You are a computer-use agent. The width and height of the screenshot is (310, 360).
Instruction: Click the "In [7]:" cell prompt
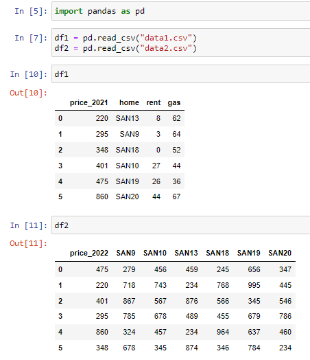(x=31, y=38)
